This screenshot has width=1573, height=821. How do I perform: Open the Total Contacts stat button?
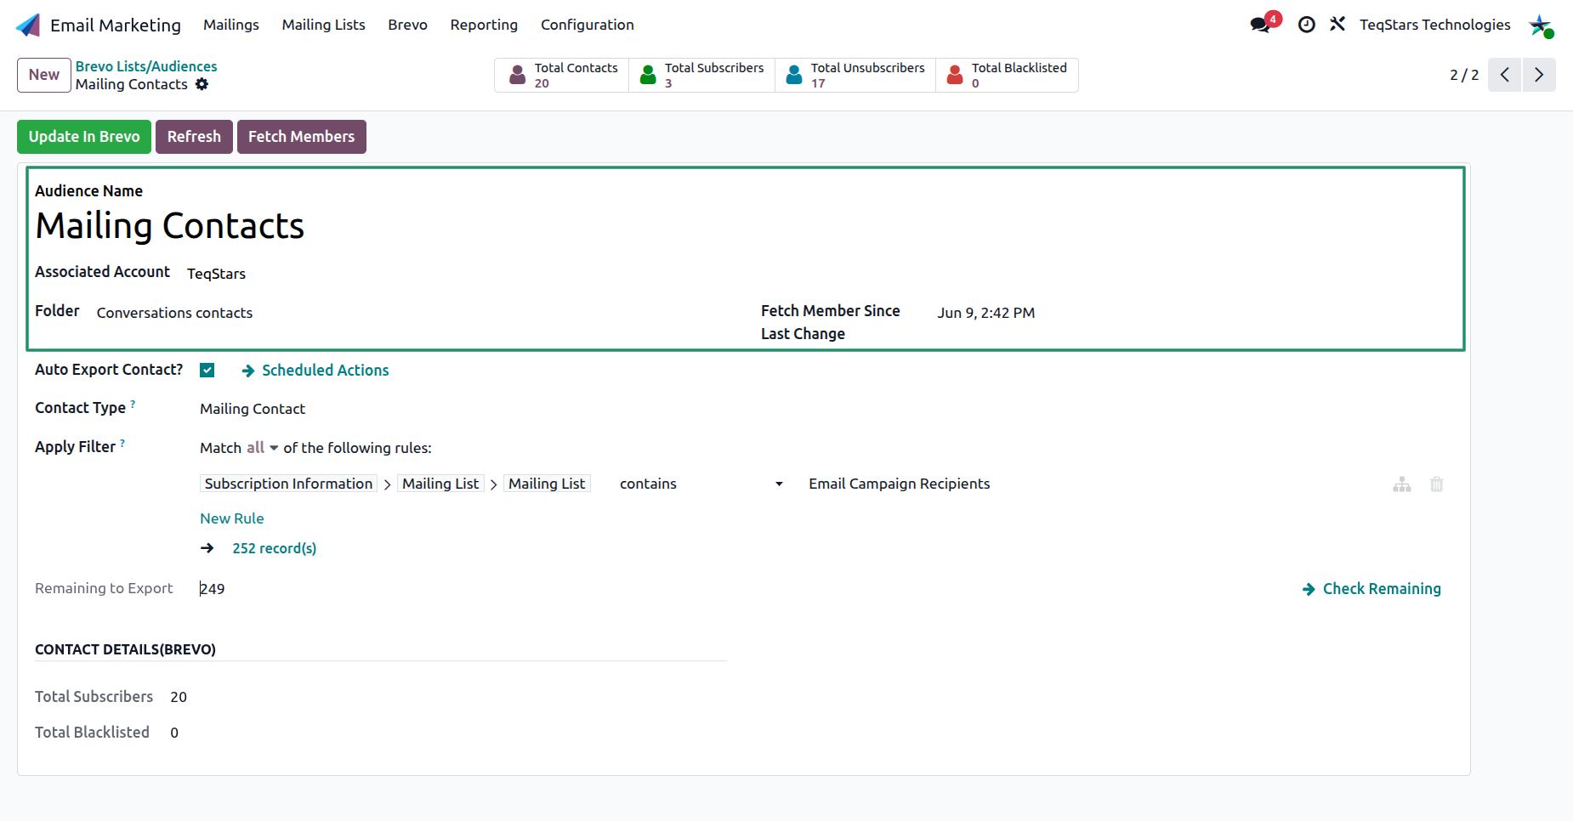[562, 75]
